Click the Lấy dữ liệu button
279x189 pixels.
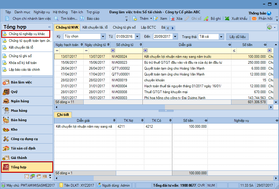pyautogui.click(x=237, y=37)
